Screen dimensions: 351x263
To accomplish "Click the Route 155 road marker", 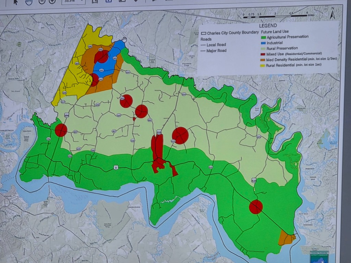I will pos(159,132).
